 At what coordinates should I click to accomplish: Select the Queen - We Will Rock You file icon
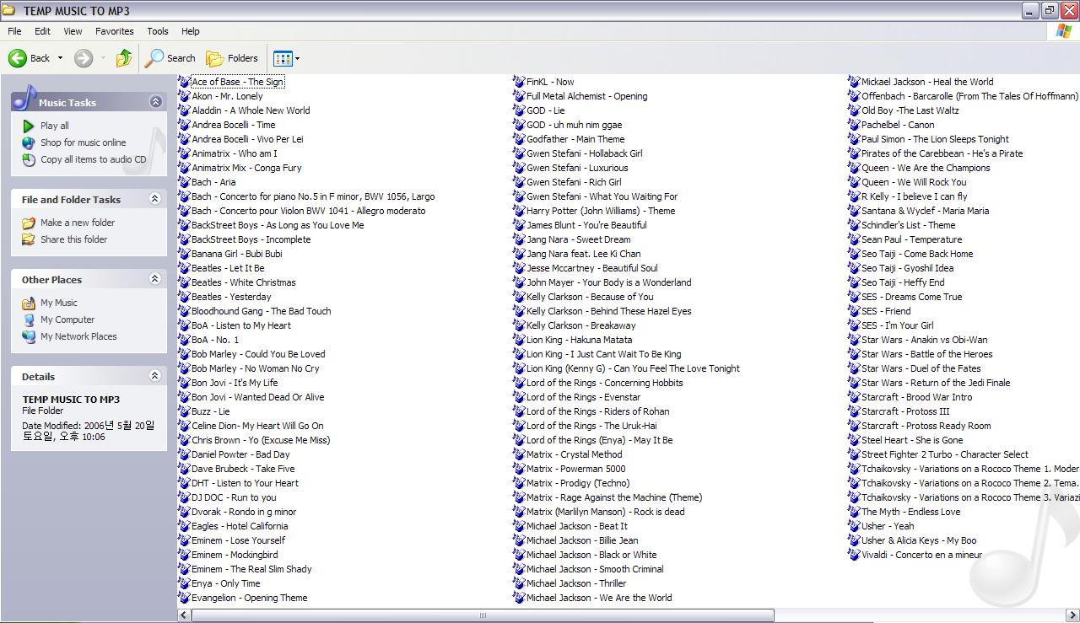coord(854,182)
